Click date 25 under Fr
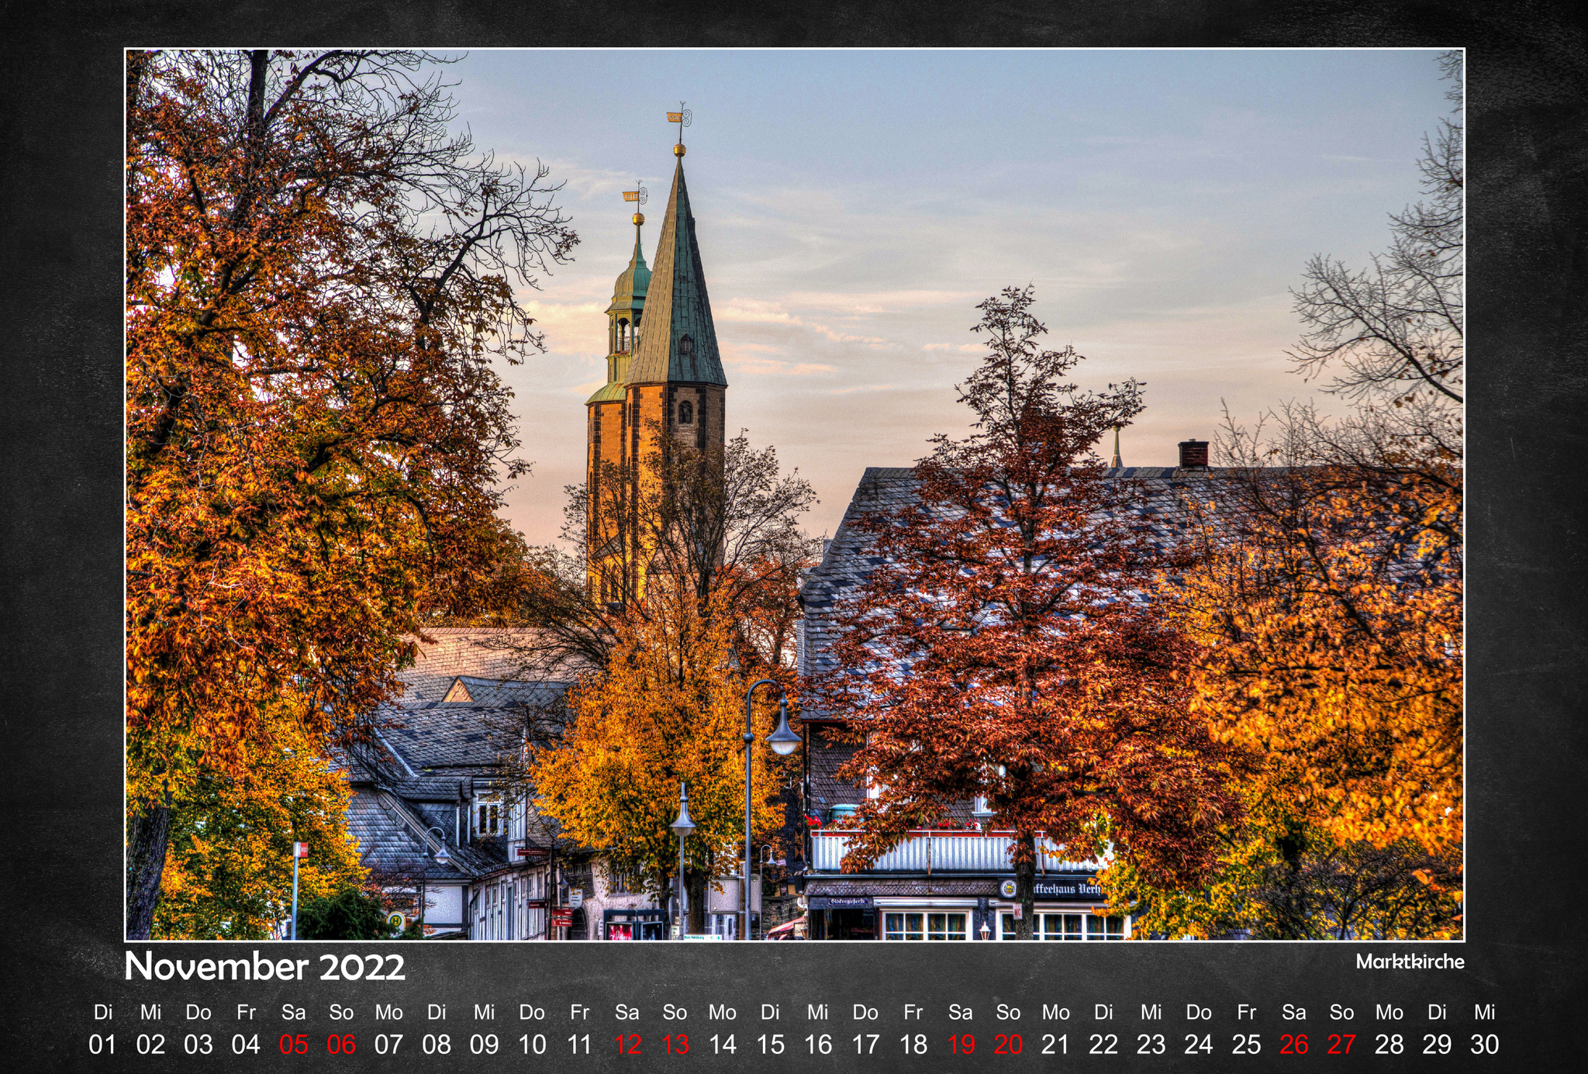 (1246, 1045)
